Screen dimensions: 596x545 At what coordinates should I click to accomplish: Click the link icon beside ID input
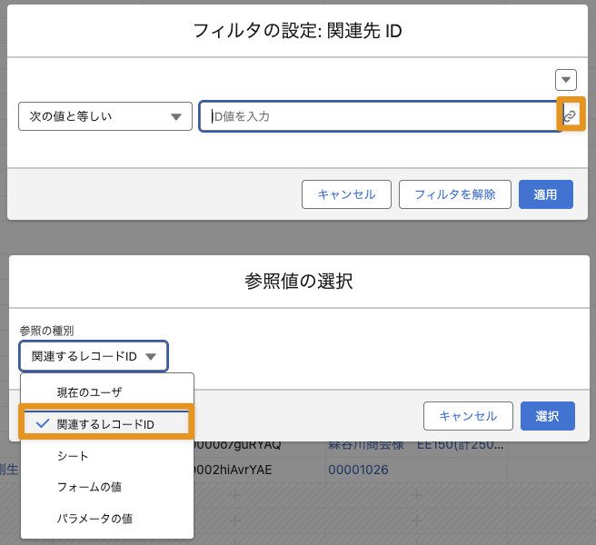tap(570, 116)
